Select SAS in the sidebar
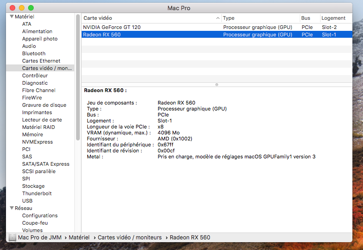Image resolution: width=363 pixels, height=250 pixels. click(x=27, y=157)
